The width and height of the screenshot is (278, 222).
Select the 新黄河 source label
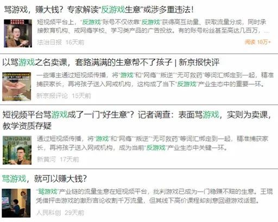click(46, 160)
